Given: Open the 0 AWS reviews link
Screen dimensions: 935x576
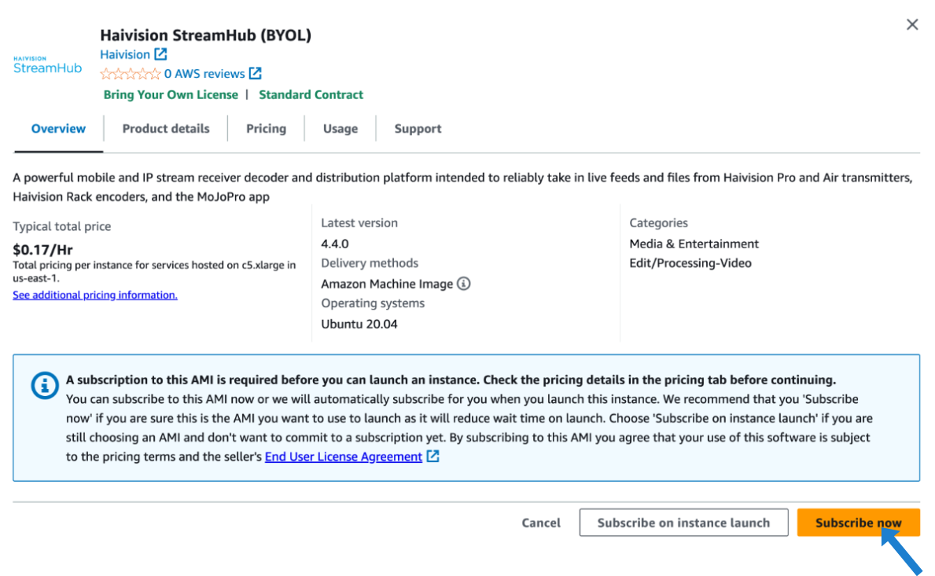Looking at the screenshot, I should [x=204, y=74].
